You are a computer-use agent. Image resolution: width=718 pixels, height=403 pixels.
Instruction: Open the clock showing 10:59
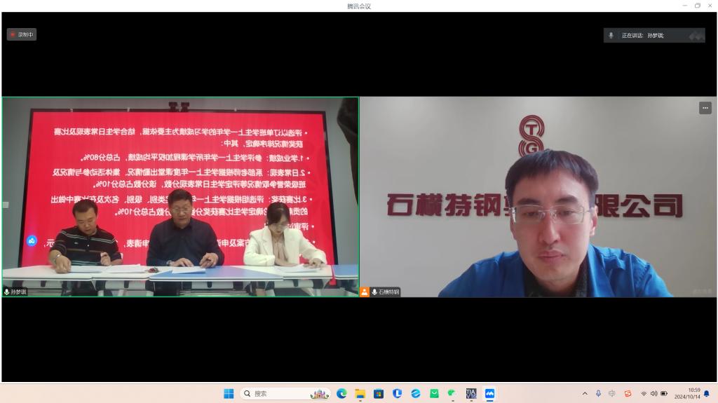pyautogui.click(x=687, y=393)
